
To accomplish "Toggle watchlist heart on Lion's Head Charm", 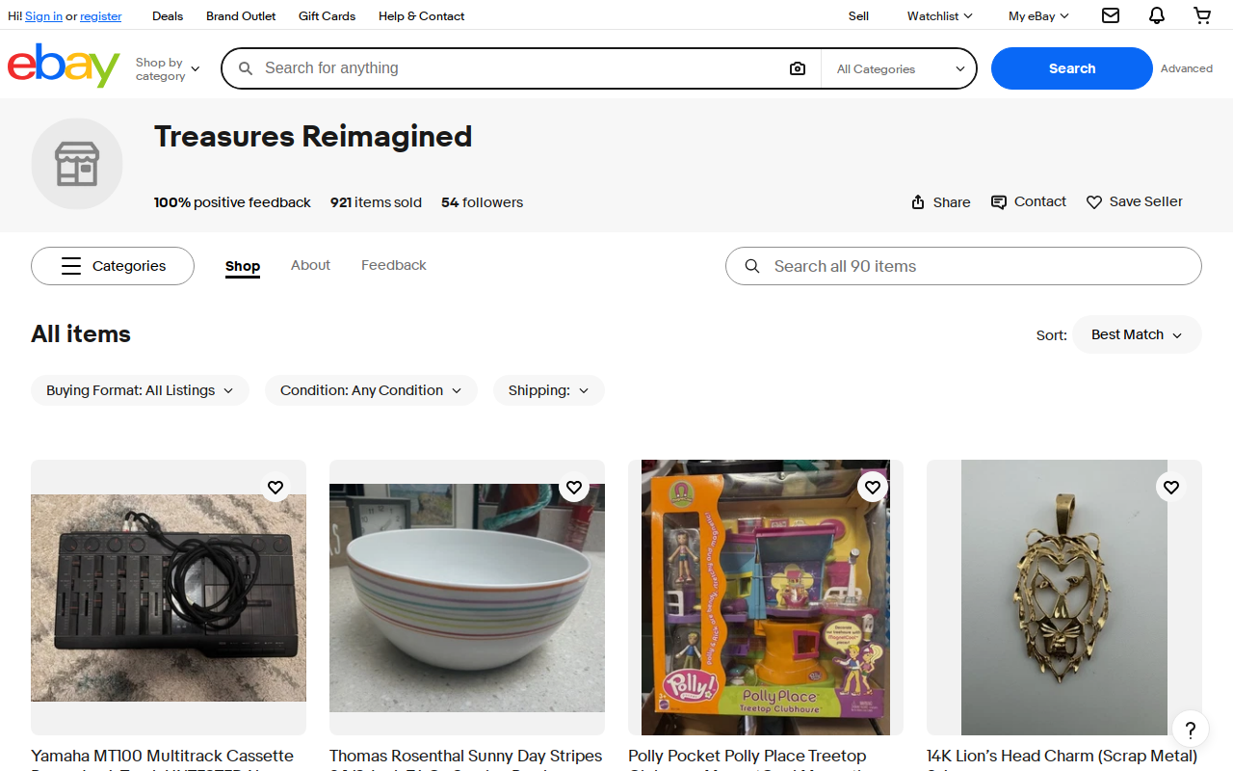I will click(x=1171, y=488).
